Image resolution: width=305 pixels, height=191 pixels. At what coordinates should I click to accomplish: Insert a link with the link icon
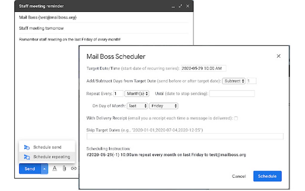73,169
